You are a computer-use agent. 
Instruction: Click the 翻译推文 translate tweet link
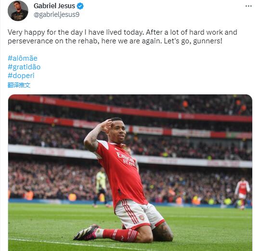[19, 85]
